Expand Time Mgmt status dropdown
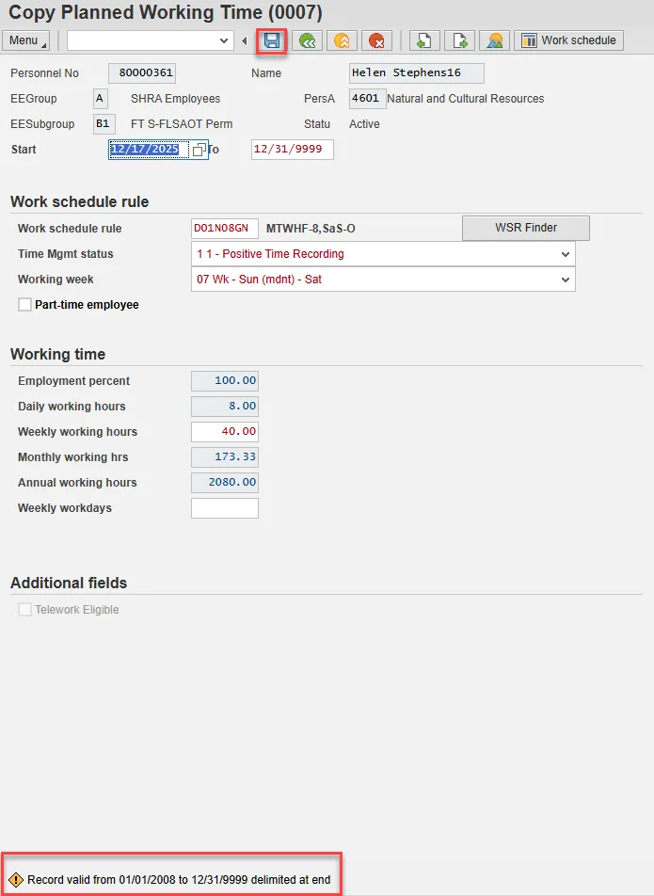Image resolution: width=654 pixels, height=896 pixels. point(565,254)
